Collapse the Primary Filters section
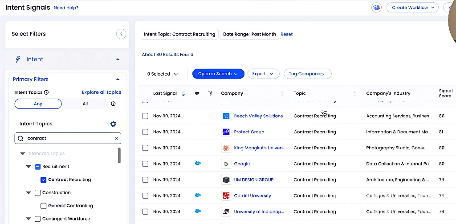456x224 pixels. click(118, 79)
